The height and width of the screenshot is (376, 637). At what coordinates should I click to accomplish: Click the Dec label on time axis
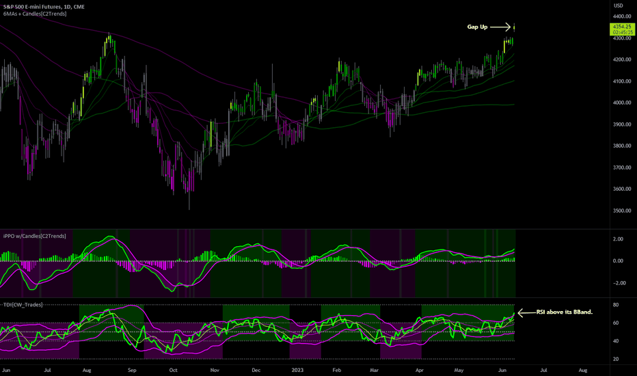click(256, 371)
